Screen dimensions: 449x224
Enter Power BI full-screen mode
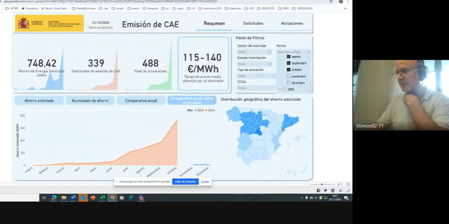point(348,190)
